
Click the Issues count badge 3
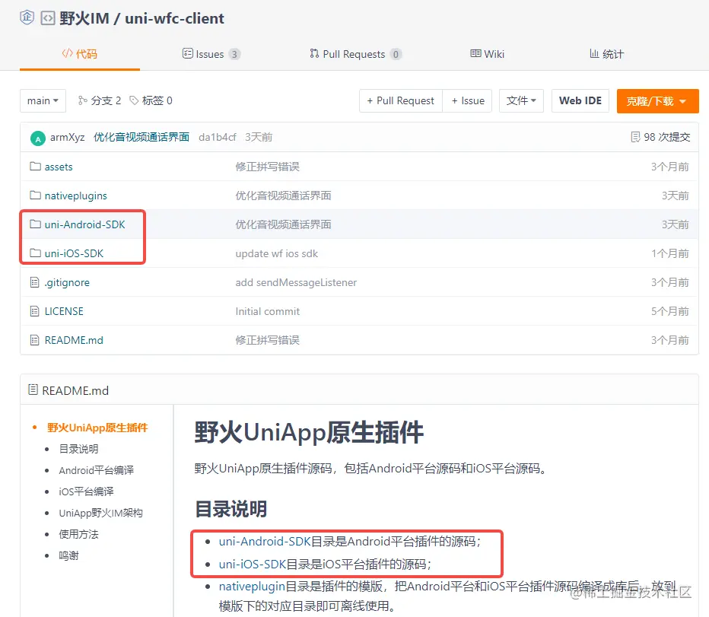pyautogui.click(x=234, y=54)
